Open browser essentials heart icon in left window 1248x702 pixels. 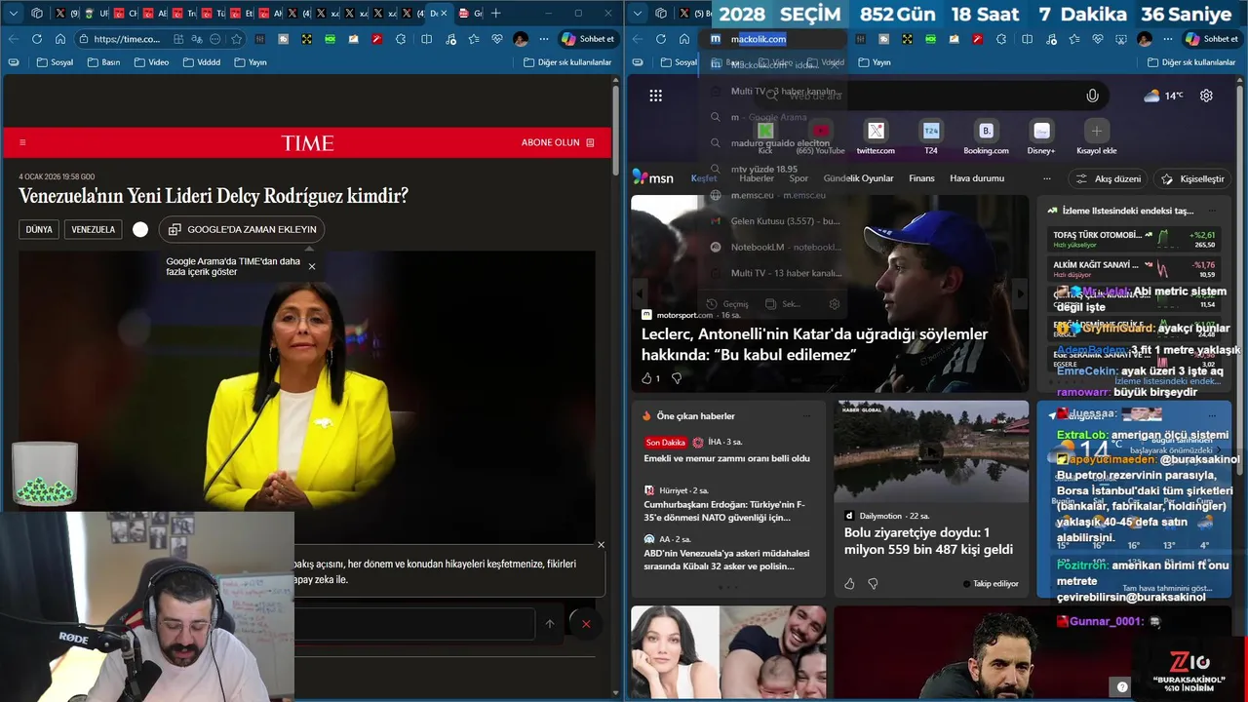497,39
